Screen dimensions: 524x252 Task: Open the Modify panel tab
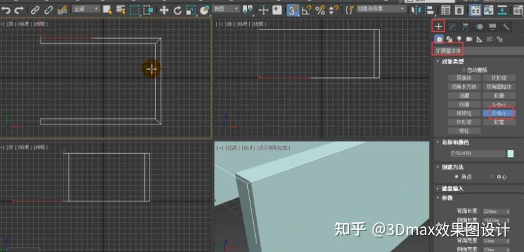point(452,27)
